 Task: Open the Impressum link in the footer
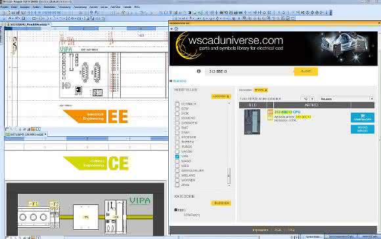click(x=260, y=230)
